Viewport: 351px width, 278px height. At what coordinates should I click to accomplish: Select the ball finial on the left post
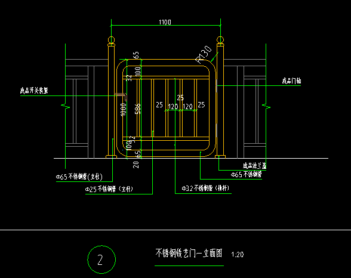tap(111, 40)
